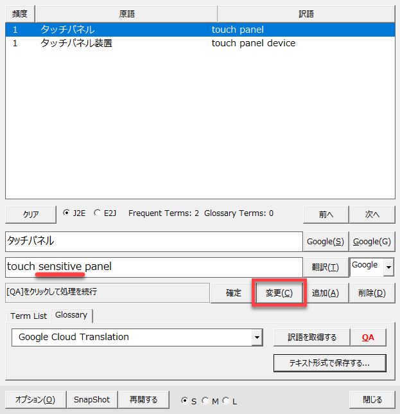Open the Google engine combo box arrow
This screenshot has height=414, width=400.
(x=388, y=266)
